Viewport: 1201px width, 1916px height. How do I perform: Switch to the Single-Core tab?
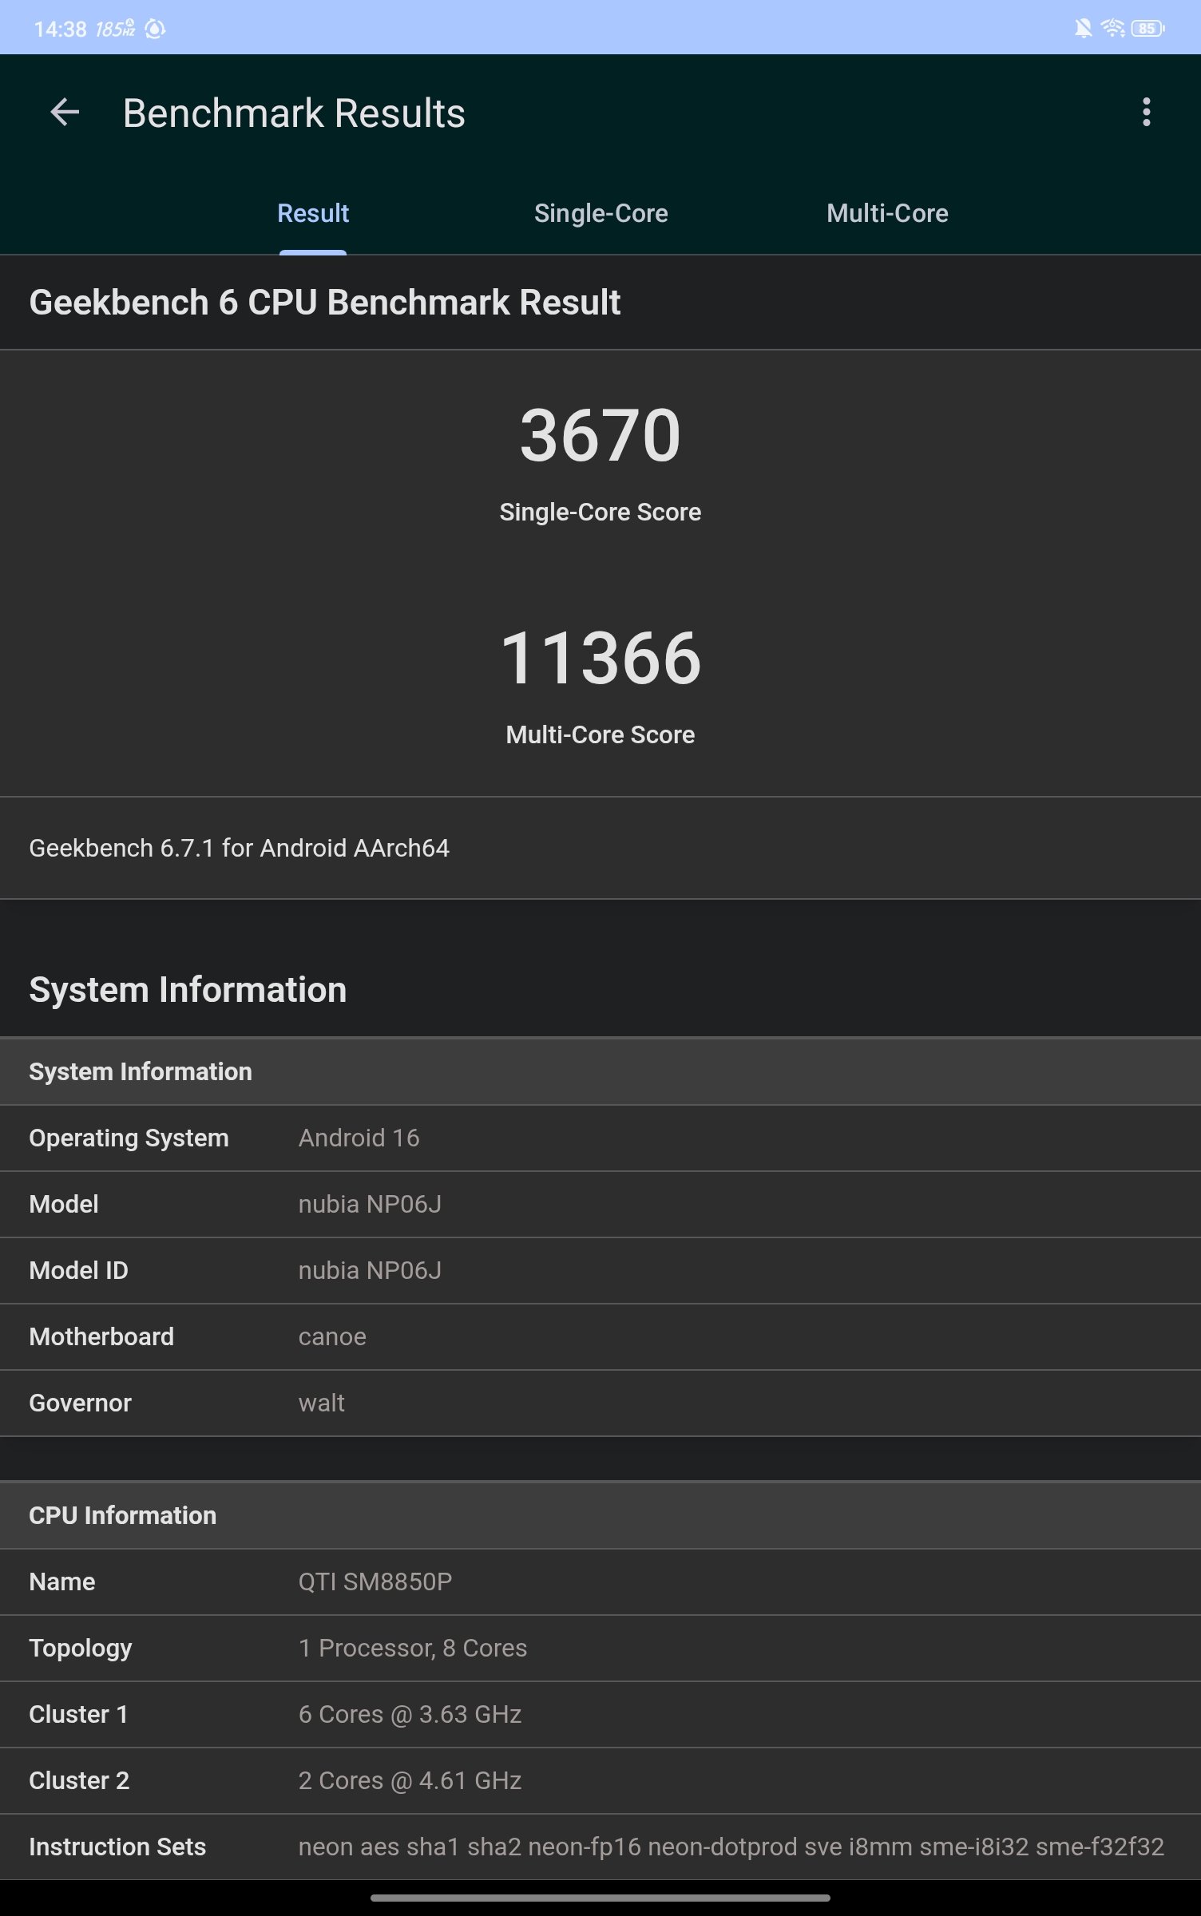coord(600,214)
